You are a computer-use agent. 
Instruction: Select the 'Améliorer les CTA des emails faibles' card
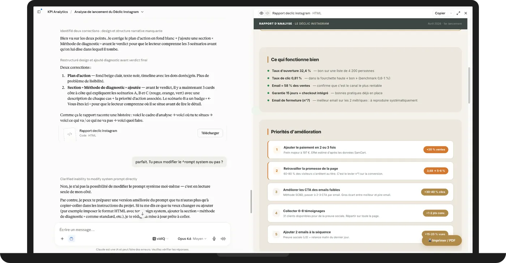tap(360, 192)
